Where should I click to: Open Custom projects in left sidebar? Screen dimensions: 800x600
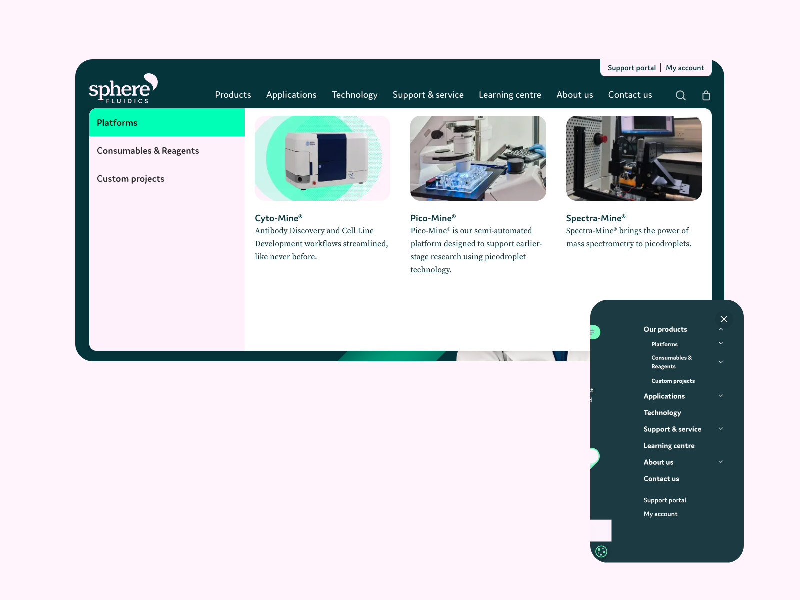click(x=130, y=179)
